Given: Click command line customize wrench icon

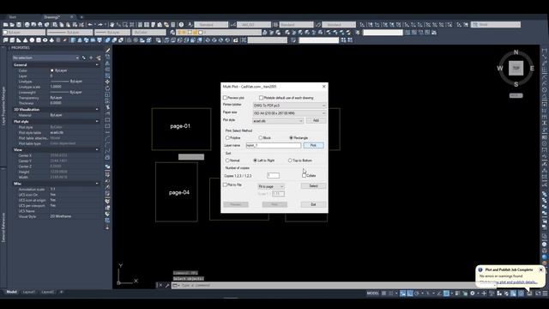Looking at the screenshot, I should point(167,285).
